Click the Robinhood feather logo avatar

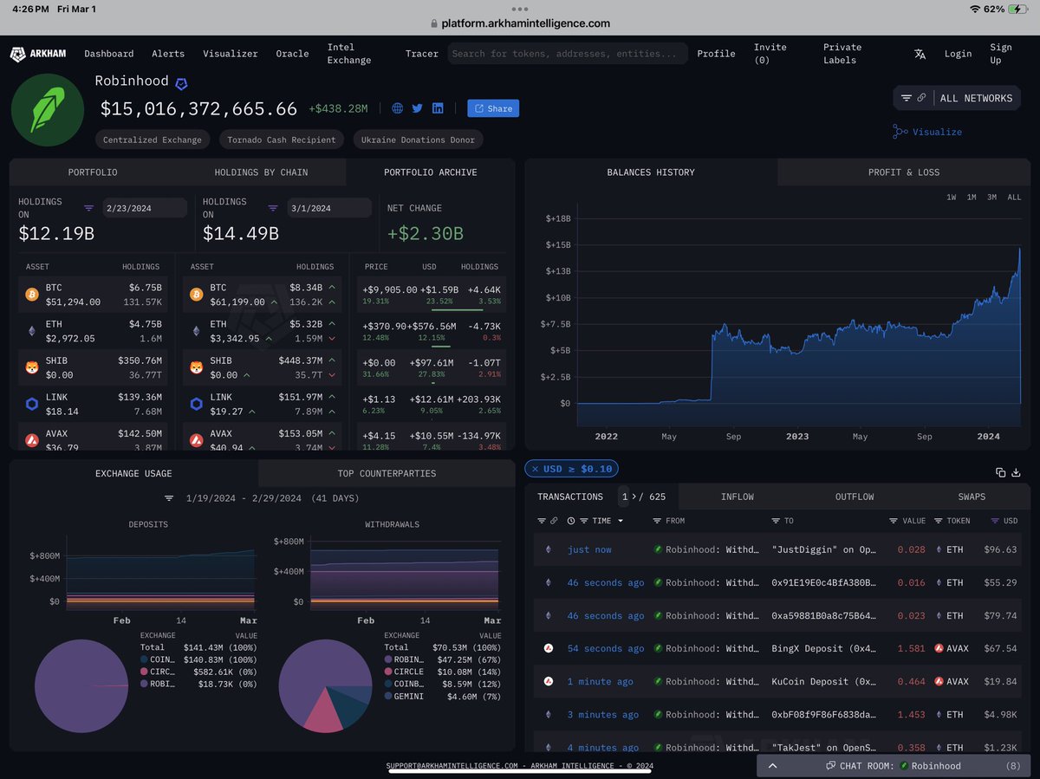tap(46, 109)
